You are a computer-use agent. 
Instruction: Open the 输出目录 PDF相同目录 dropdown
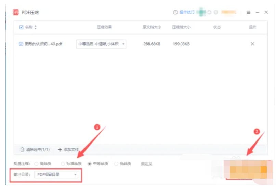(x=56, y=175)
